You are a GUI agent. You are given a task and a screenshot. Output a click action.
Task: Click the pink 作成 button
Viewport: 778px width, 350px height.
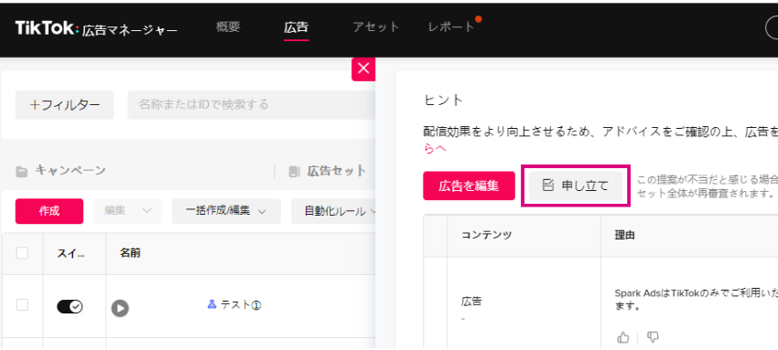(49, 211)
